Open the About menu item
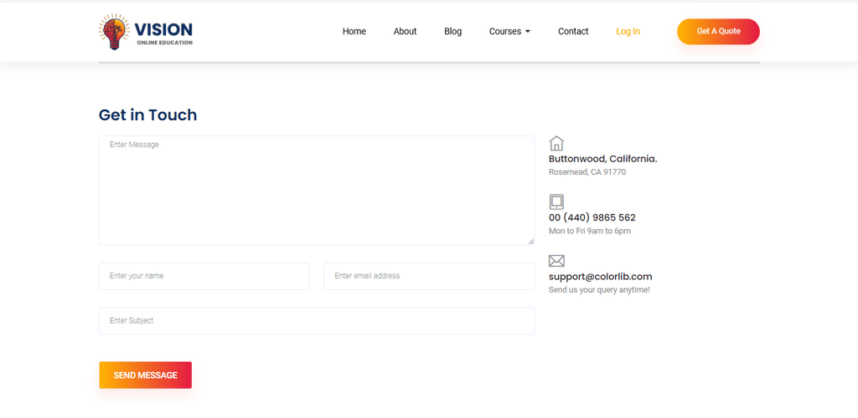 pos(405,32)
